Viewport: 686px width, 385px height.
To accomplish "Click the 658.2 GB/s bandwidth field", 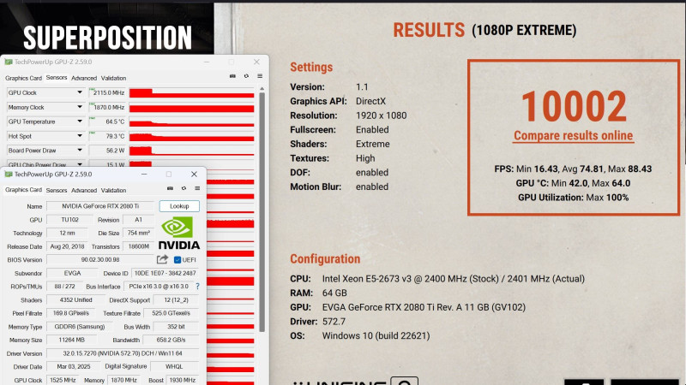I will pyautogui.click(x=171, y=340).
